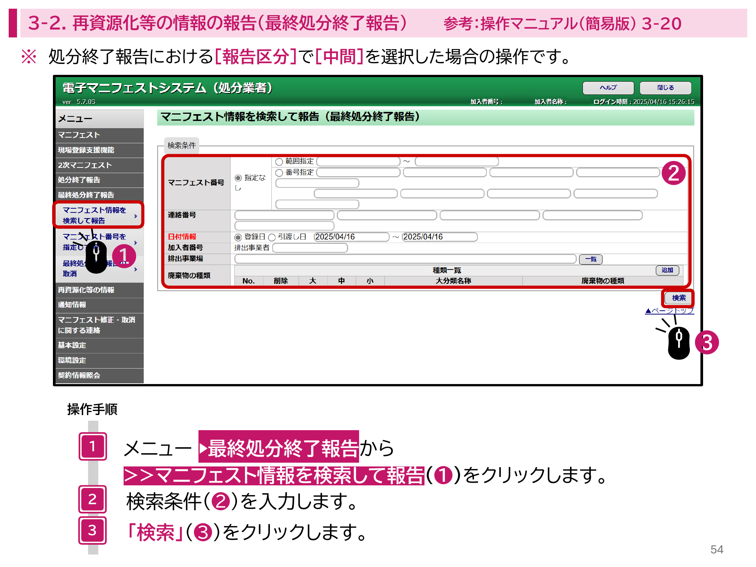Click the 削除 column header
The height and width of the screenshot is (567, 756).
click(280, 281)
